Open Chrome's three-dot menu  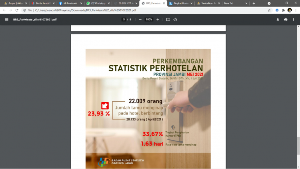296,10
